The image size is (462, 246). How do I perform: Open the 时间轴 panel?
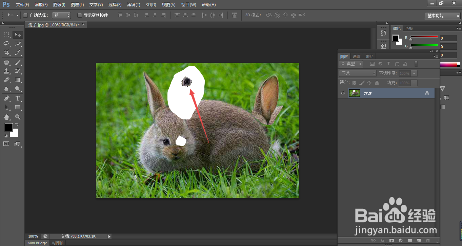(x=58, y=243)
